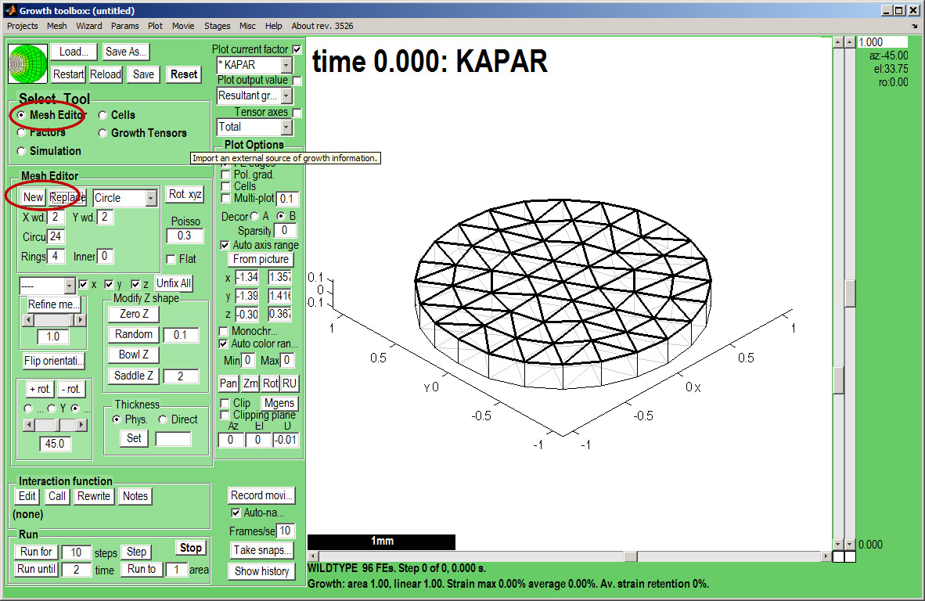The image size is (925, 601).
Task: Enable the Flat checkbox
Action: tap(171, 259)
